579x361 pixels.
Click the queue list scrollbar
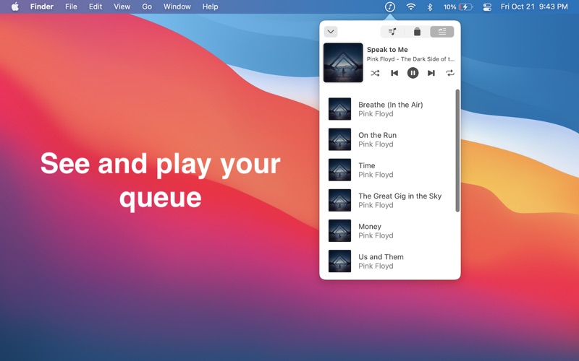457,150
